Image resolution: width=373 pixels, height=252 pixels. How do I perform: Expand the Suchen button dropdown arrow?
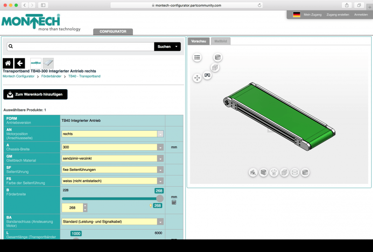[176, 47]
